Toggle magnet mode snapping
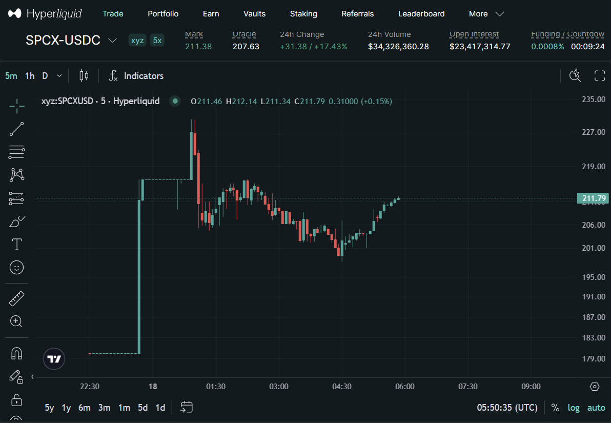 coord(17,353)
